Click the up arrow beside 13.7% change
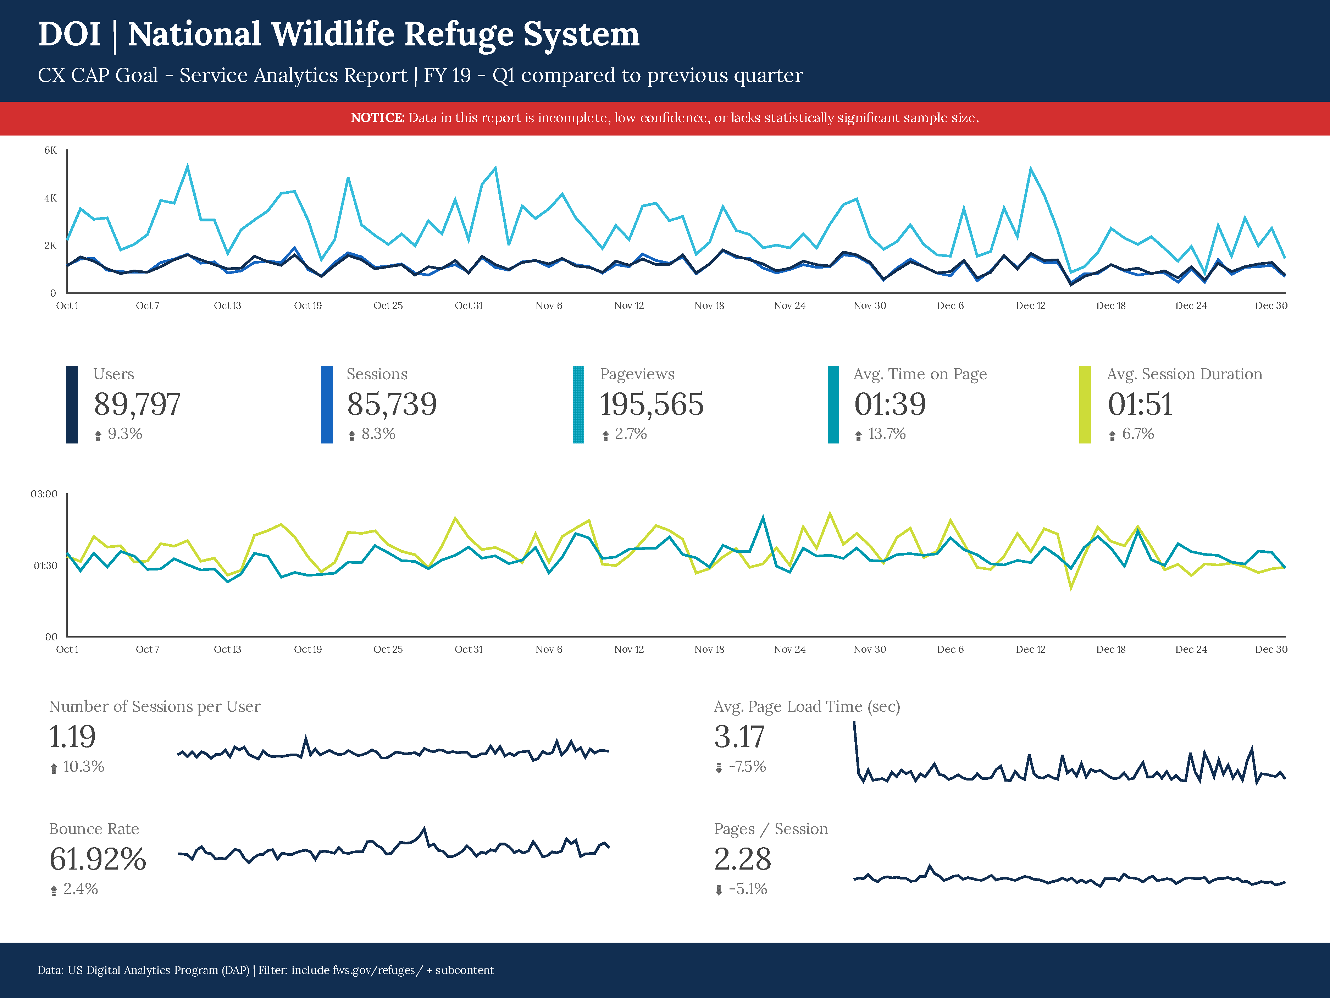This screenshot has height=998, width=1330. pyautogui.click(x=859, y=436)
